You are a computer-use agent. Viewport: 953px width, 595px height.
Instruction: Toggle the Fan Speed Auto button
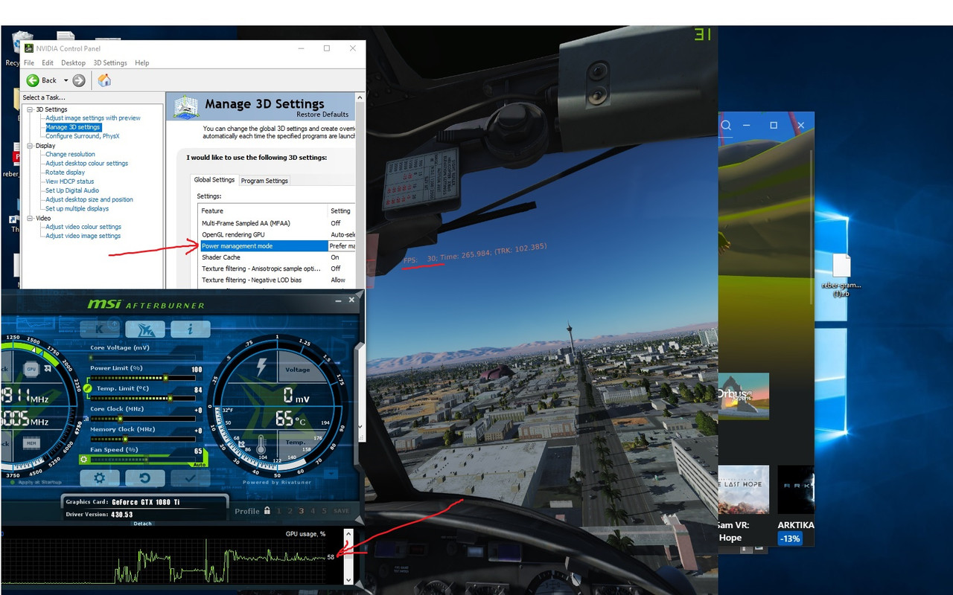[x=199, y=463]
